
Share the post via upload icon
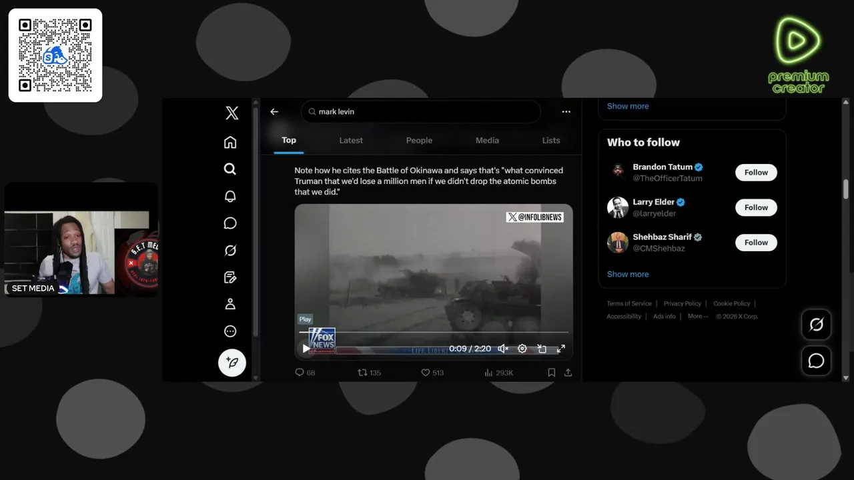[x=568, y=373]
